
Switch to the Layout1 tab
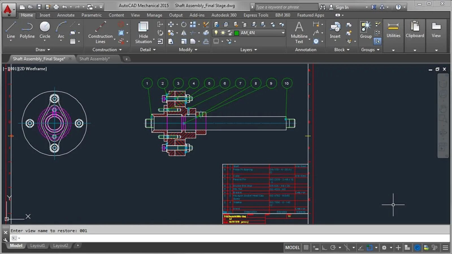[x=38, y=245]
